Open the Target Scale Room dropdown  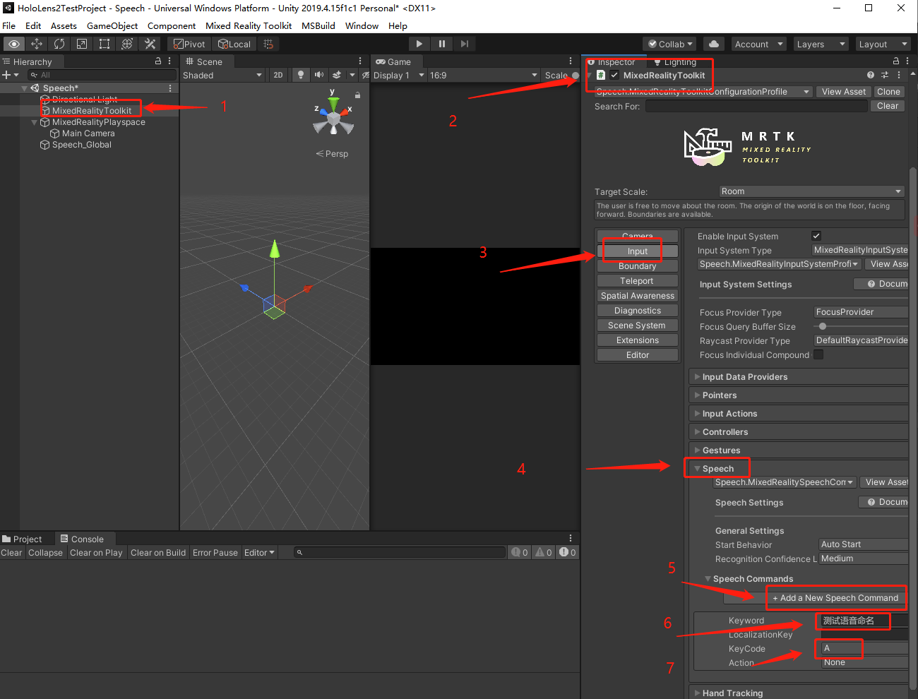(x=811, y=191)
